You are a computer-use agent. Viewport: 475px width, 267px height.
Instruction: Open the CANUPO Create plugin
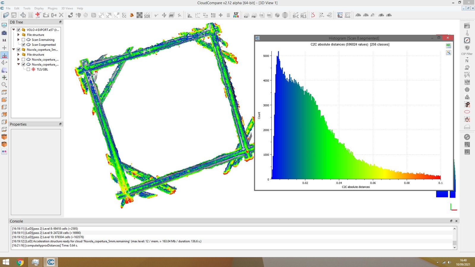tap(340, 15)
